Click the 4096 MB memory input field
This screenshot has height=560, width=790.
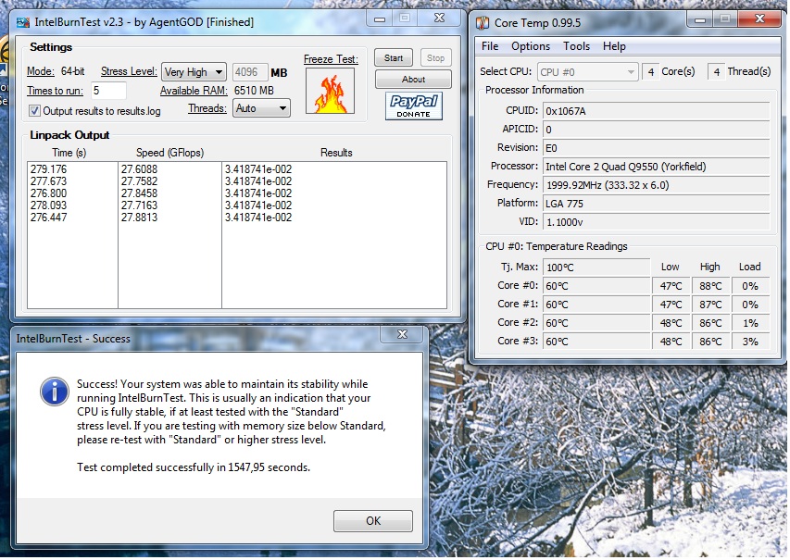[x=249, y=72]
